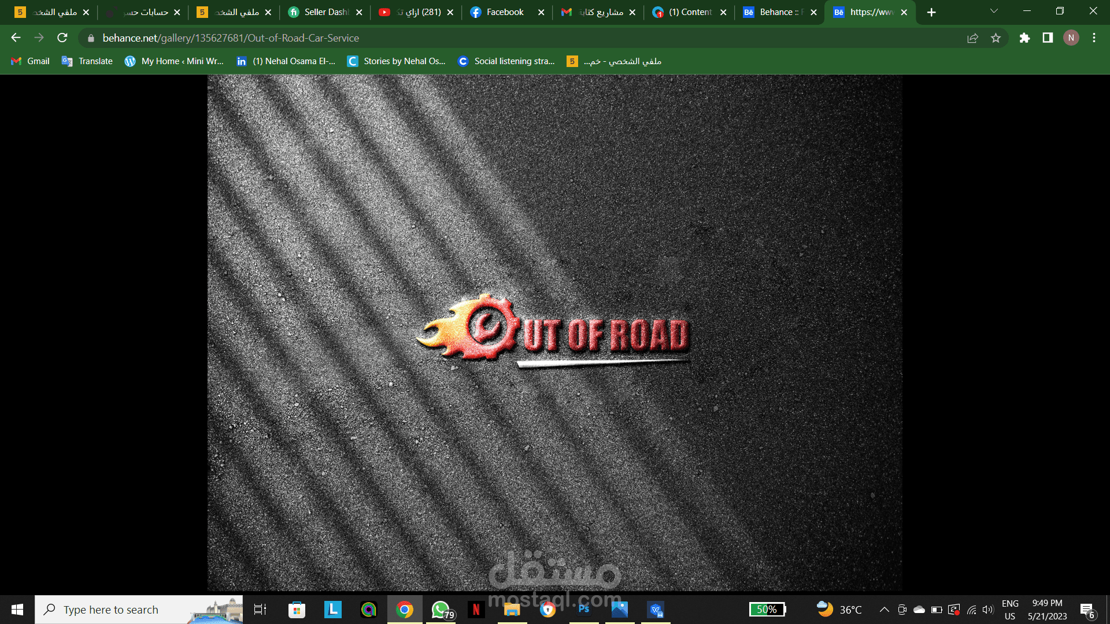Image resolution: width=1110 pixels, height=624 pixels.
Task: Go forward to the next page
Action: (39, 38)
